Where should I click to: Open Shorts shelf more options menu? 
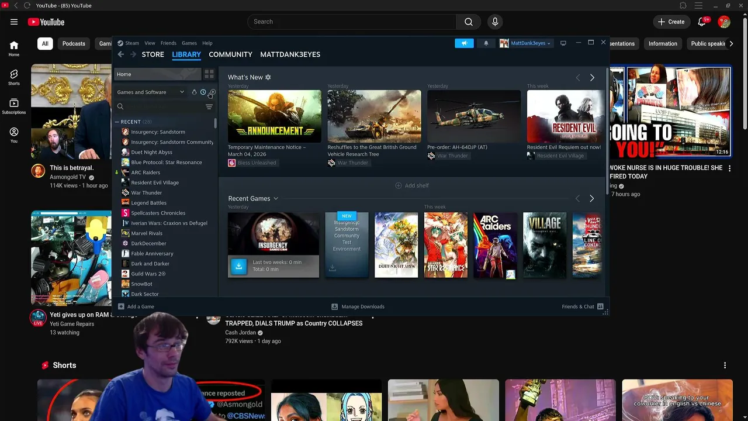(x=725, y=365)
